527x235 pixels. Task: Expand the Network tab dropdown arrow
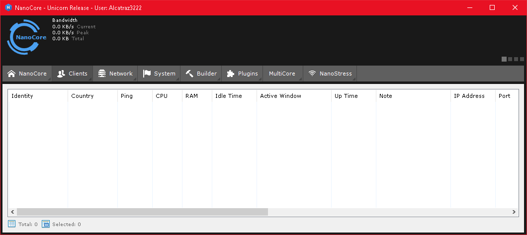point(134,78)
